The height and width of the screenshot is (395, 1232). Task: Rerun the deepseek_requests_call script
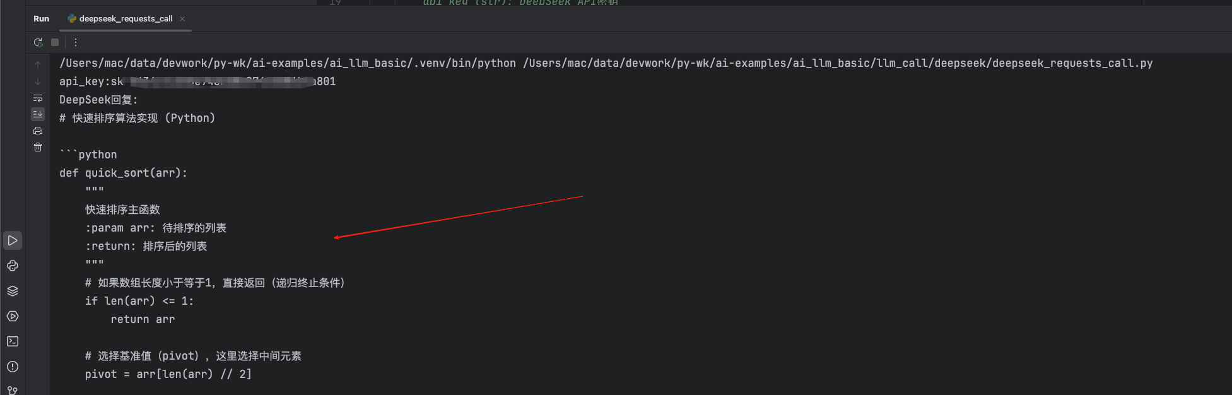pos(38,42)
